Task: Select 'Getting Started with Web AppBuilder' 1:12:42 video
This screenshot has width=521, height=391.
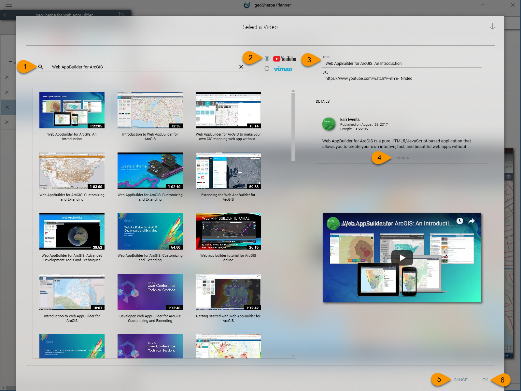Action: click(x=228, y=292)
